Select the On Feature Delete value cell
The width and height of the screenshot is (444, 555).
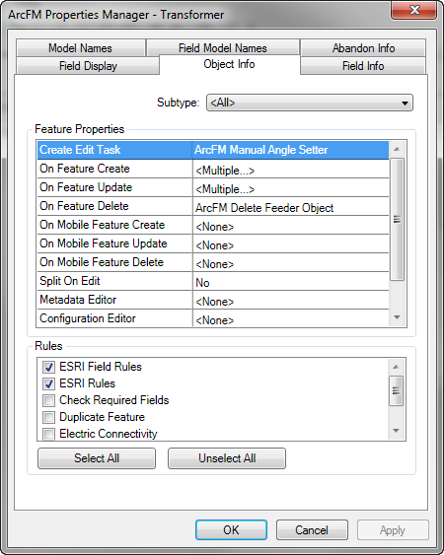tap(290, 207)
